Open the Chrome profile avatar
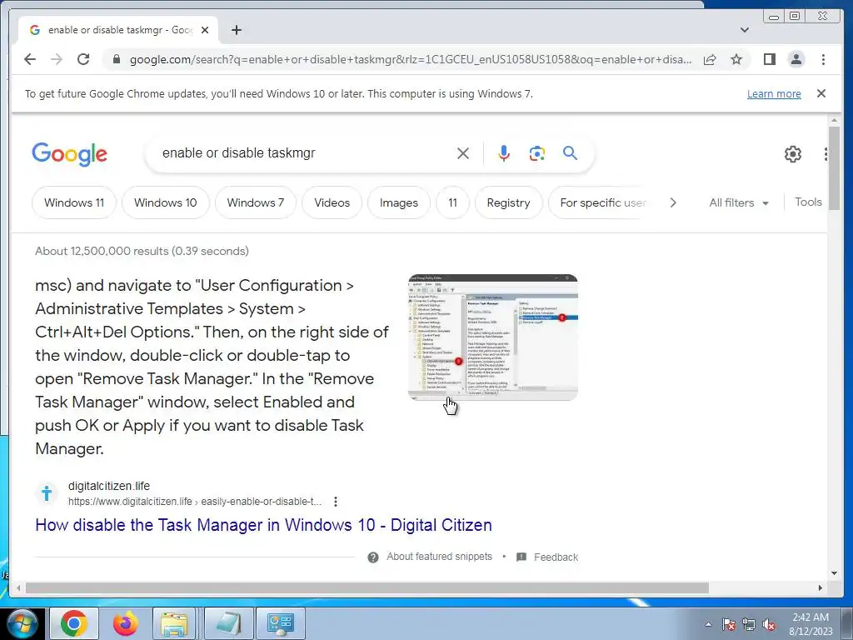 pos(796,59)
